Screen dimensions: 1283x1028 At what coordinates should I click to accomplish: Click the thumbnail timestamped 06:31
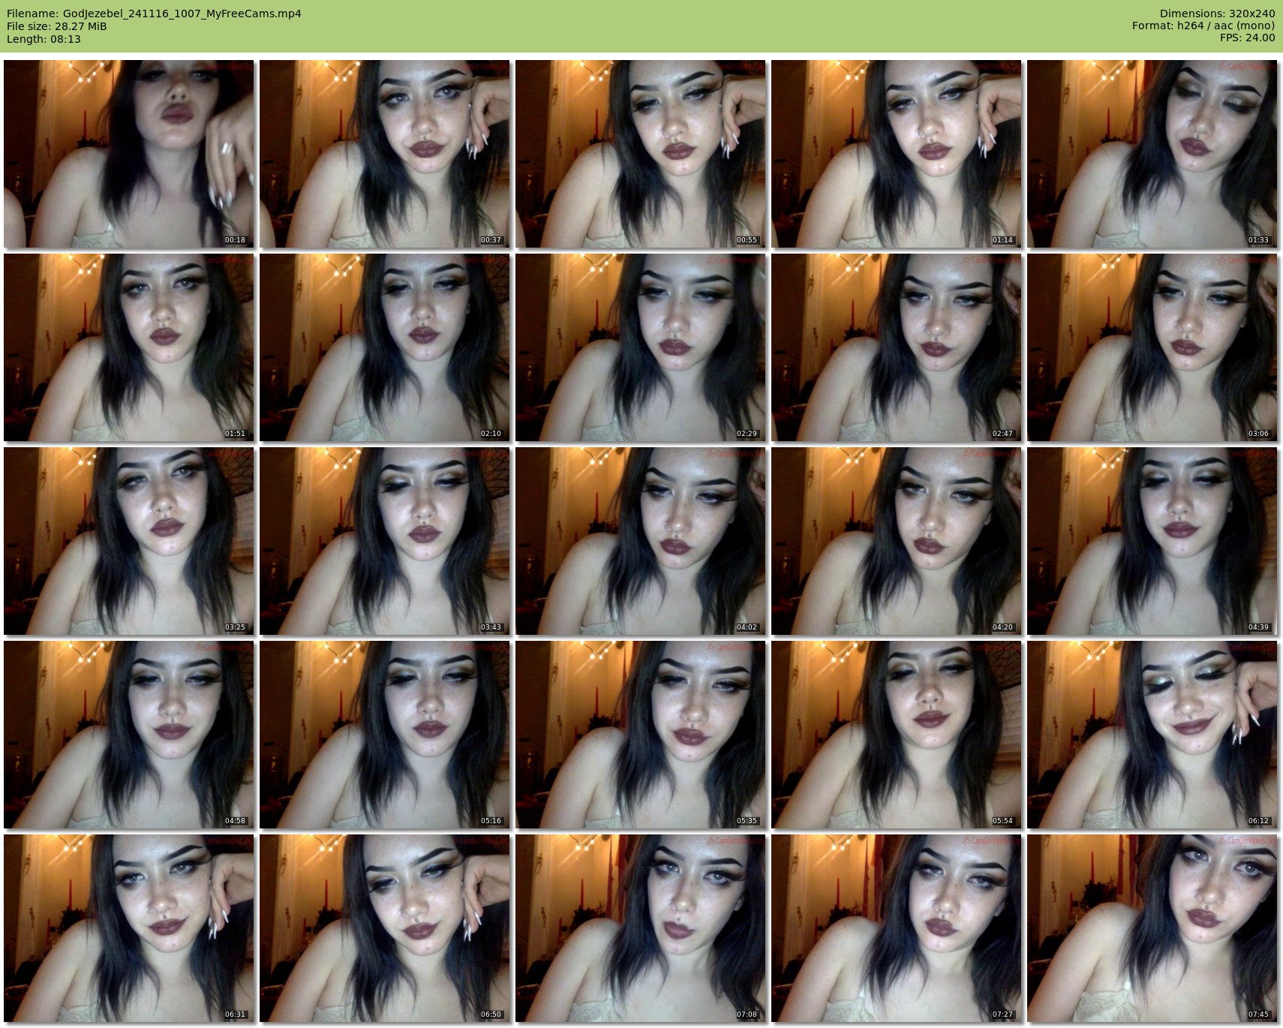[x=128, y=928]
